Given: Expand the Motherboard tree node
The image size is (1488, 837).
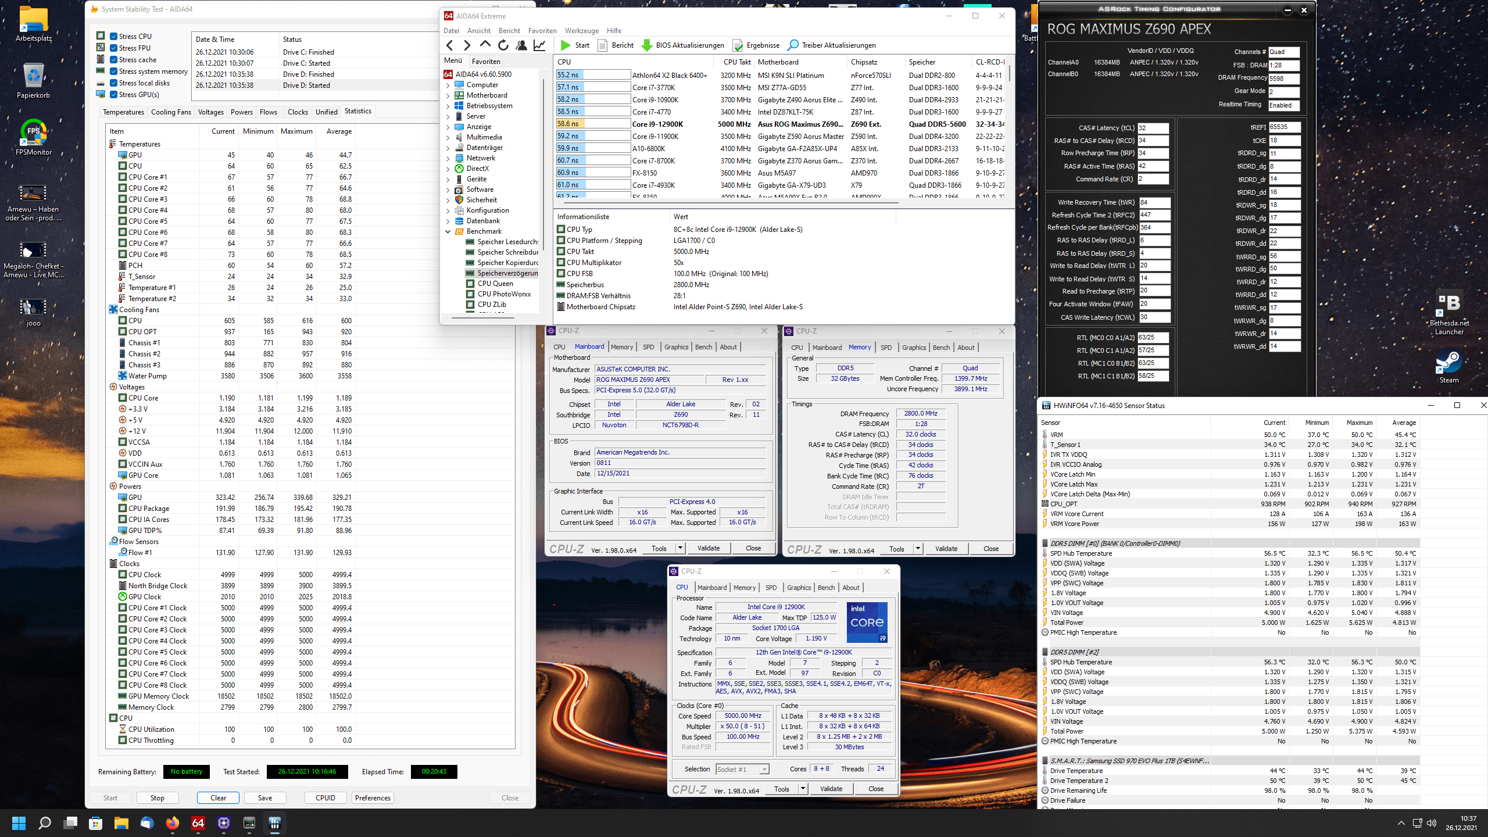Looking at the screenshot, I should [x=448, y=95].
